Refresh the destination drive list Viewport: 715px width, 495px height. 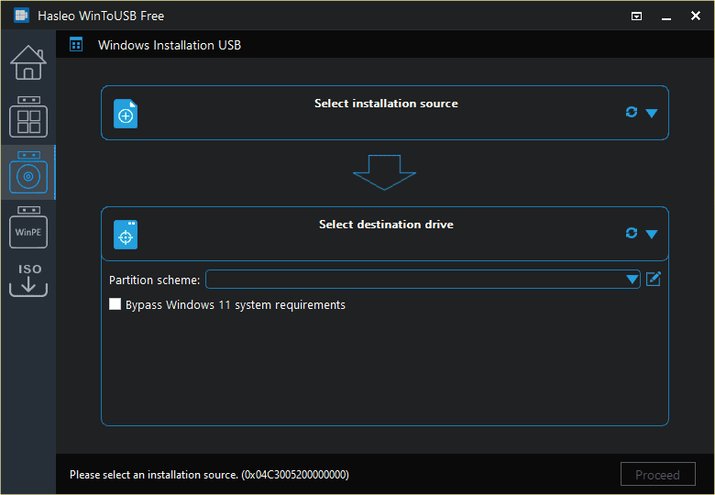pyautogui.click(x=632, y=233)
